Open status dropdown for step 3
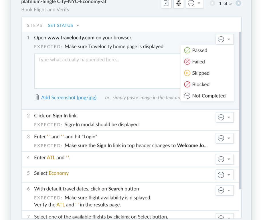 tap(225, 138)
